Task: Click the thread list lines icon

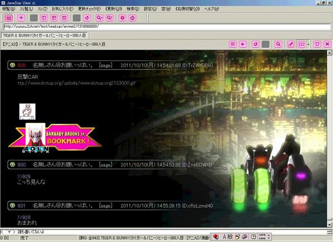Action: coord(233,44)
